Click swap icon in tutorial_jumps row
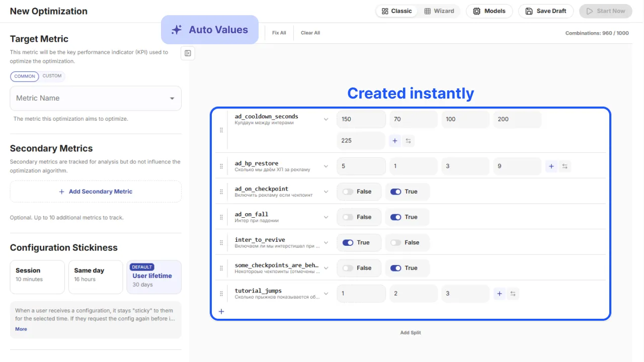Image resolution: width=644 pixels, height=362 pixels. [513, 294]
